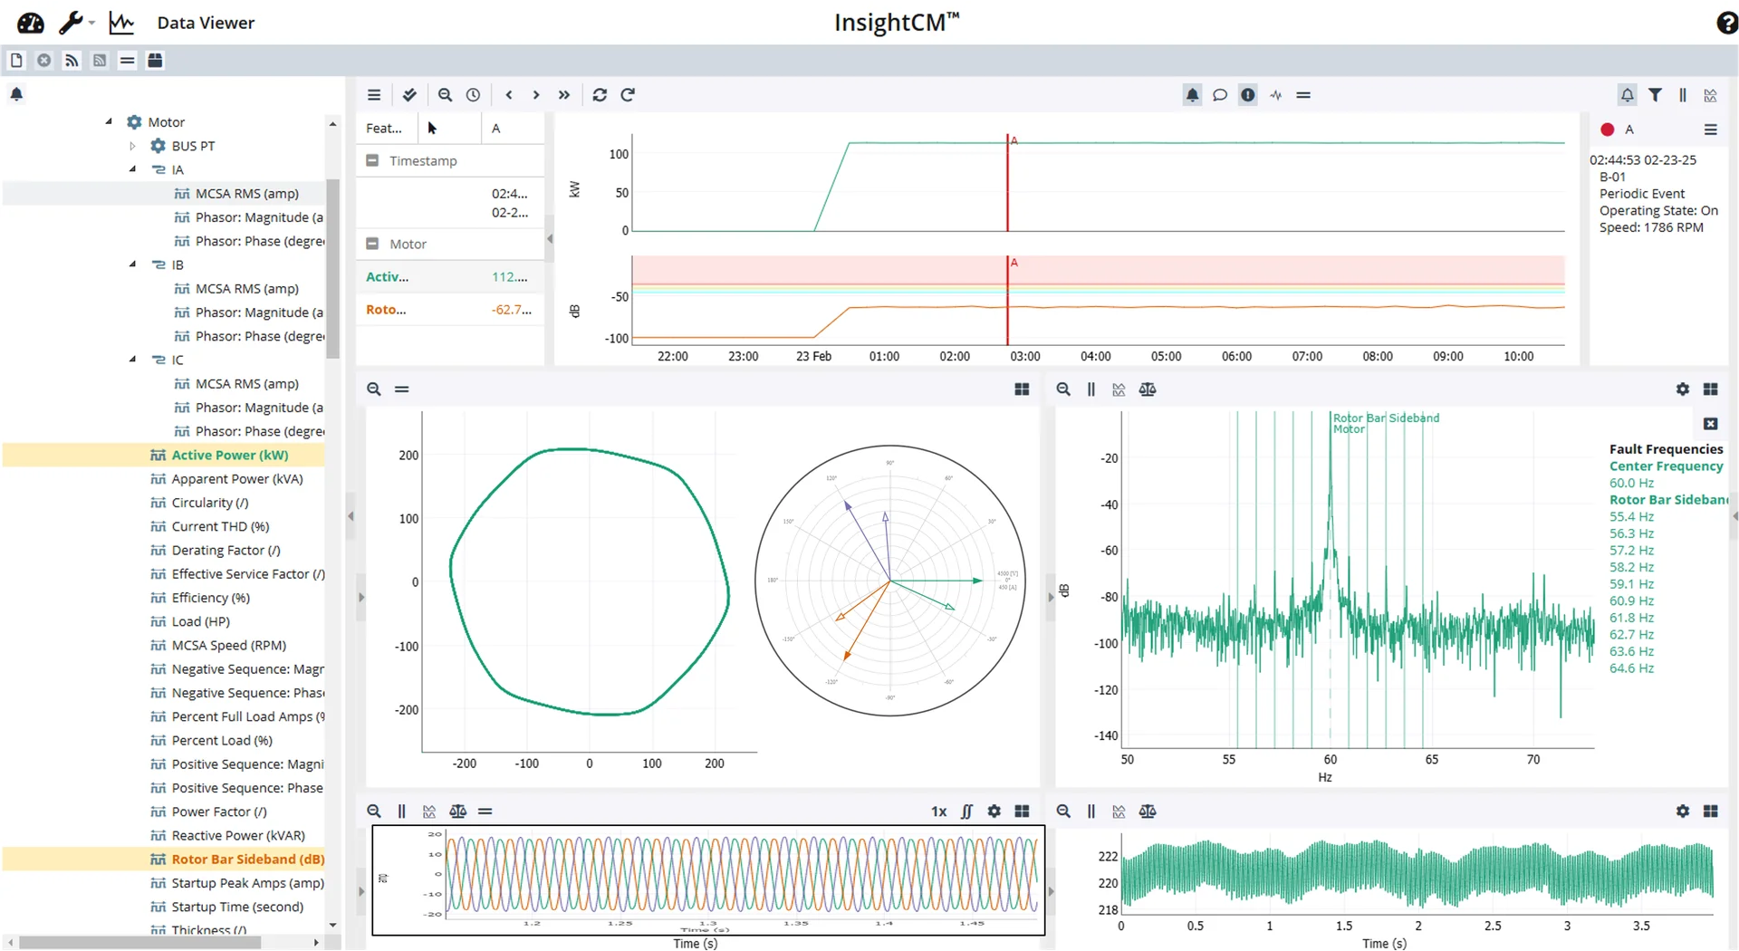Expand the BUS PT tree node
The image size is (1739, 951).
132,146
